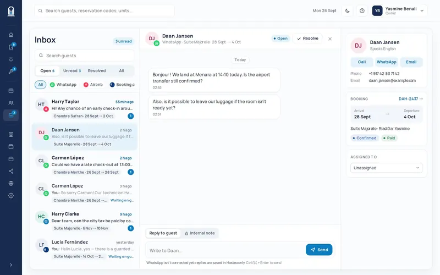Click the airport transfer message bubble
This screenshot has height=275, width=440.
pyautogui.click(x=214, y=80)
